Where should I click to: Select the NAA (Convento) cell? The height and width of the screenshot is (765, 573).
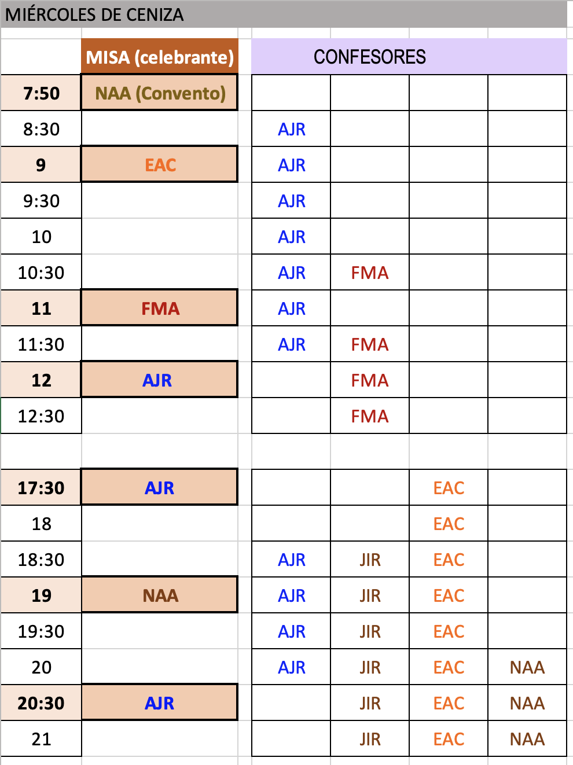pos(160,93)
